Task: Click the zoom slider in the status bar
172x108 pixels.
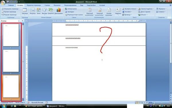Action: 162,103
